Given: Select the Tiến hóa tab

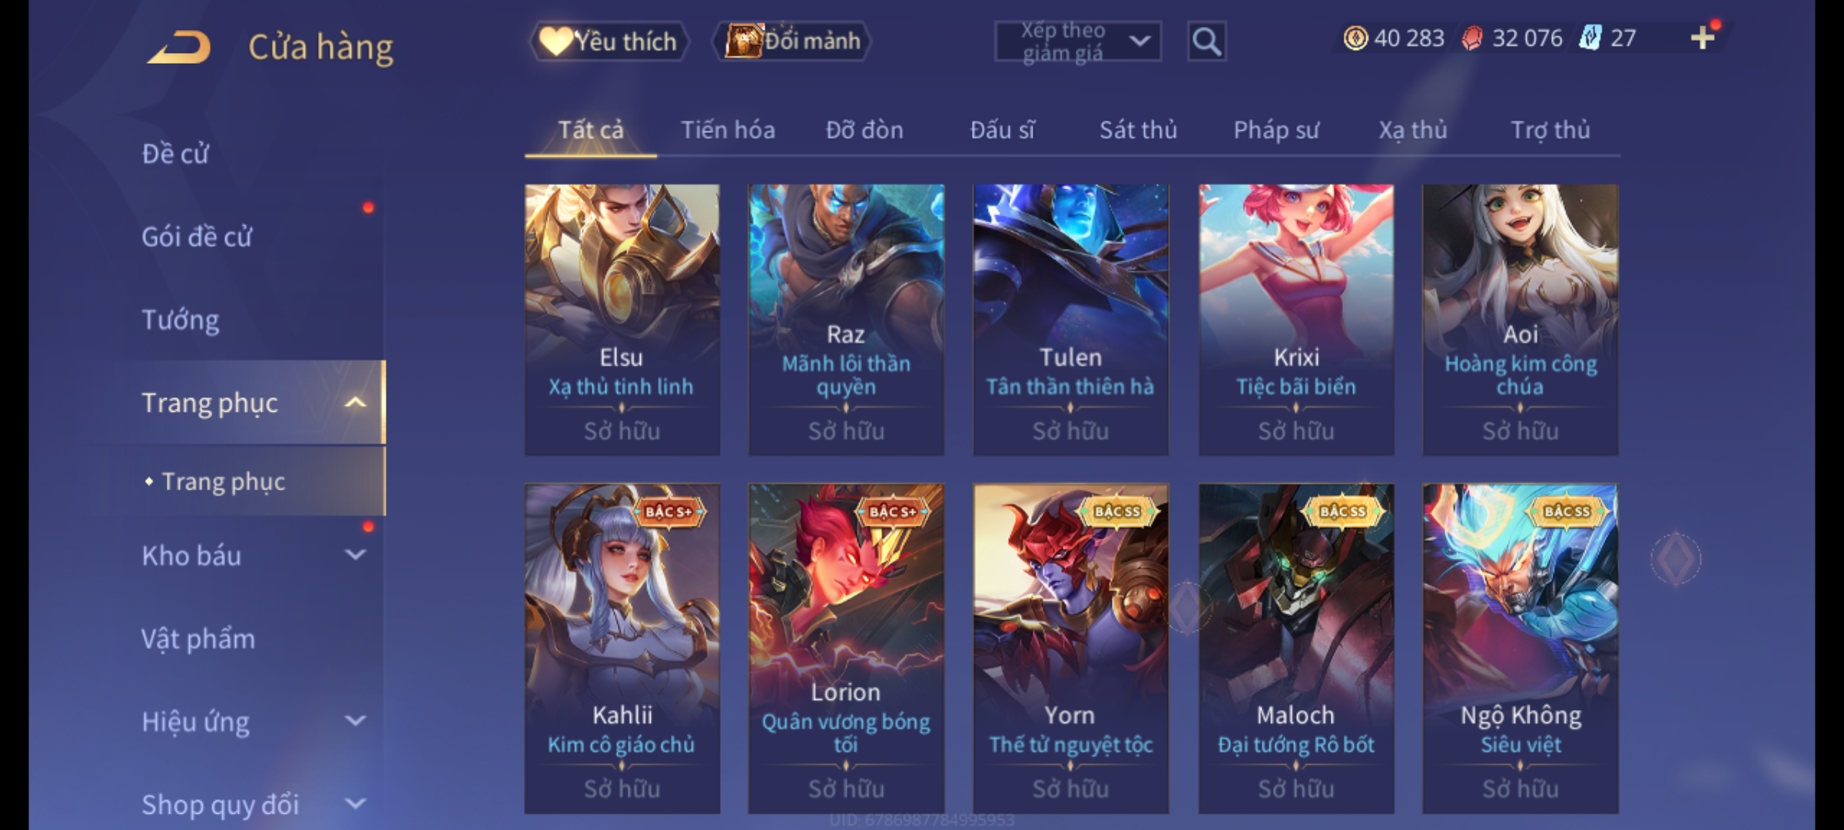Looking at the screenshot, I should (x=728, y=130).
